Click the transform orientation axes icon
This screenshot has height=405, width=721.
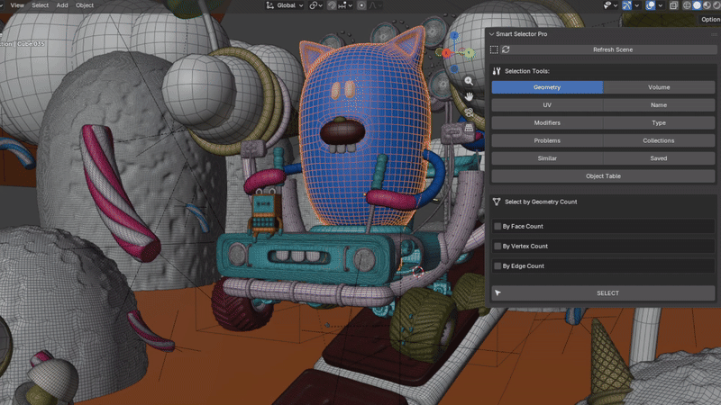[x=269, y=5]
